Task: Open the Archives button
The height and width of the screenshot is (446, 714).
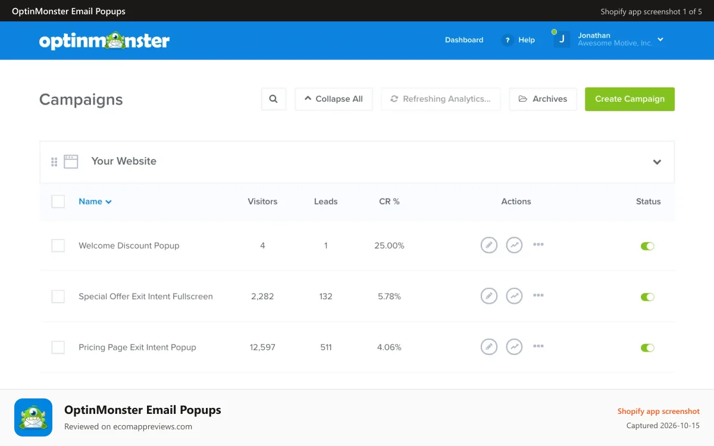Action: [x=543, y=99]
